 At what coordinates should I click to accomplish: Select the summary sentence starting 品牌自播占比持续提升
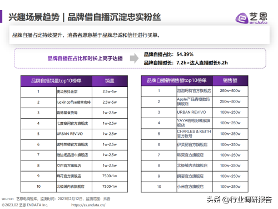tap(86, 35)
